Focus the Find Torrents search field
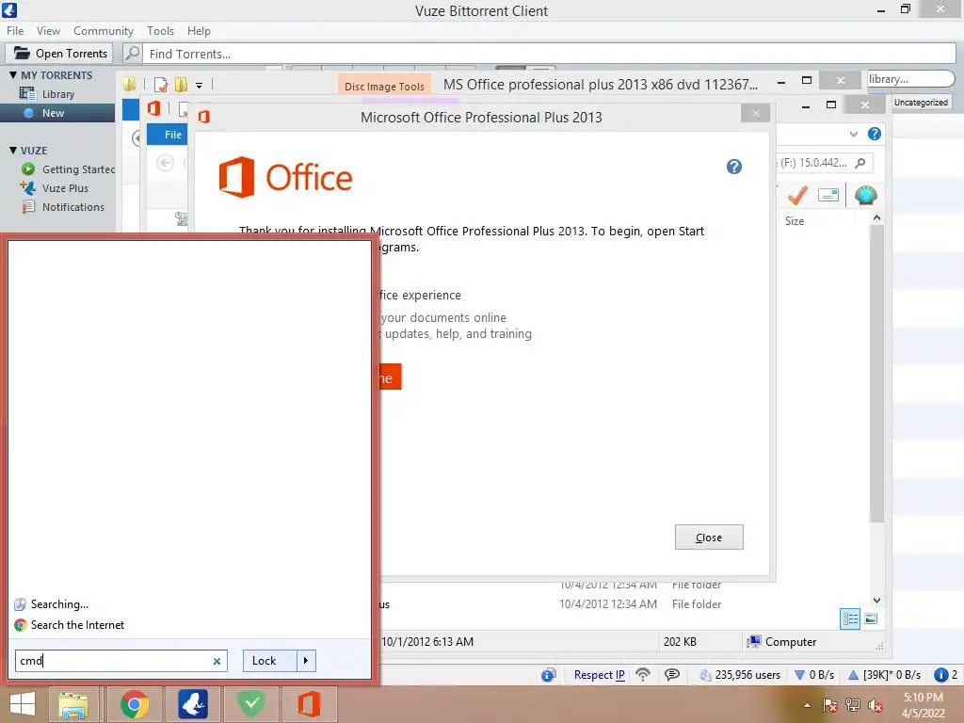This screenshot has width=964, height=723. click(549, 54)
